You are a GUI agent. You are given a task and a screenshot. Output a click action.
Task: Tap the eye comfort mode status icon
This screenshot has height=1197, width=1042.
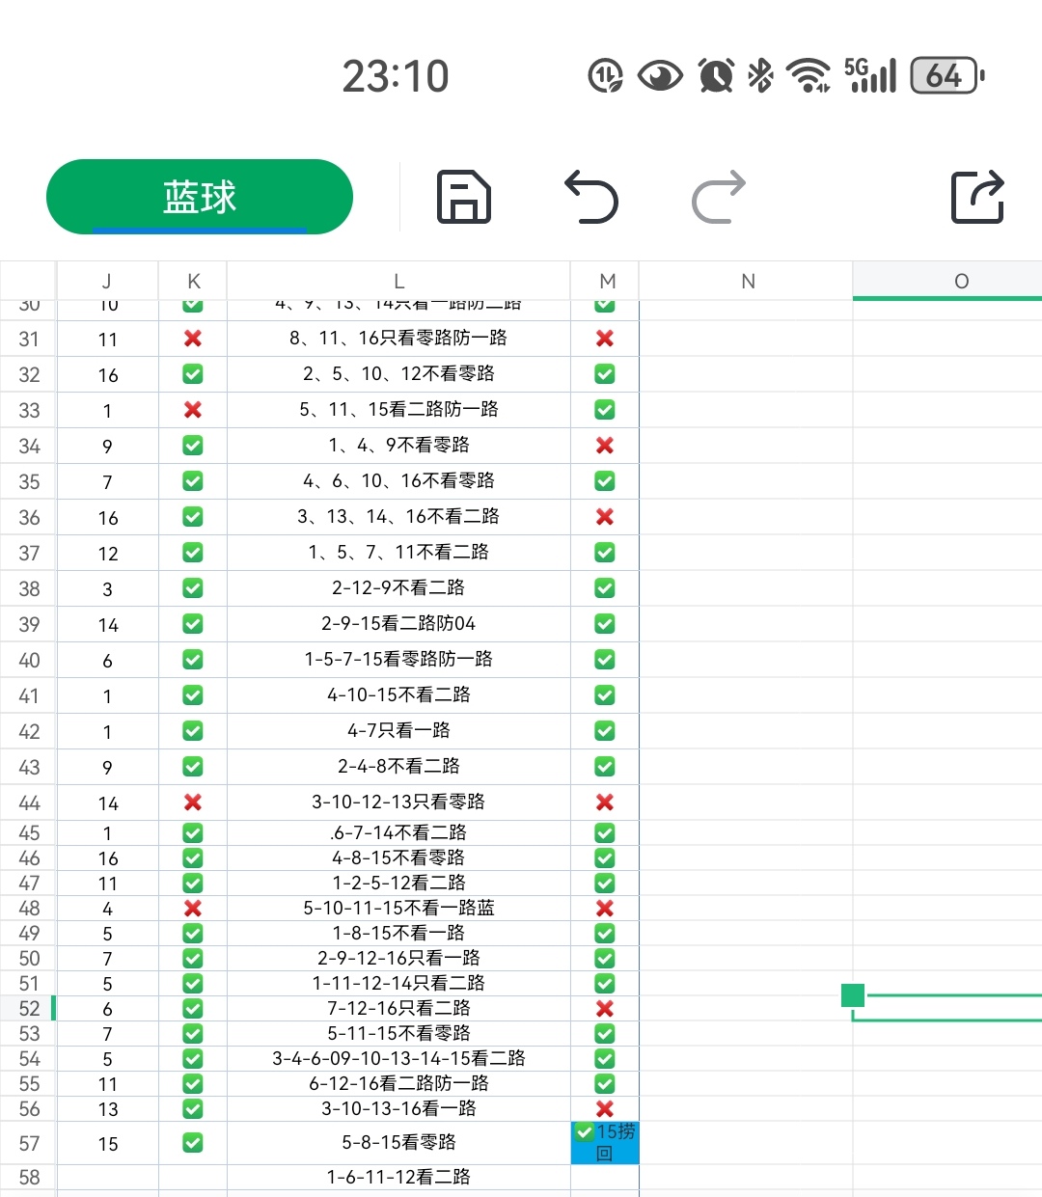660,75
